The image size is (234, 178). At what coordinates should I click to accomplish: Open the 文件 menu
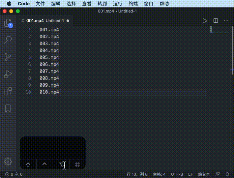(x=40, y=4)
